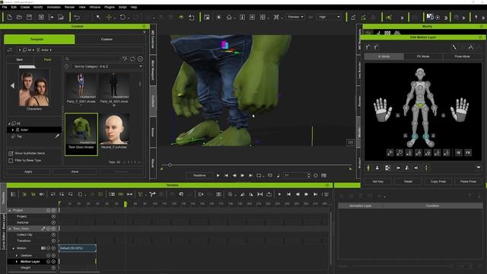Expand the Actor tree item
Screen dimensions: 487x274
[x=13, y=130]
